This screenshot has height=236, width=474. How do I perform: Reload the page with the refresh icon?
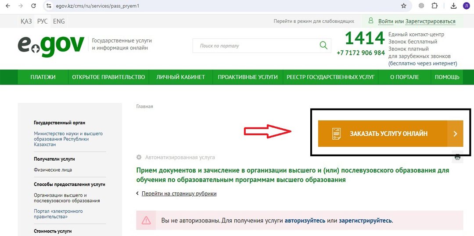33,6
